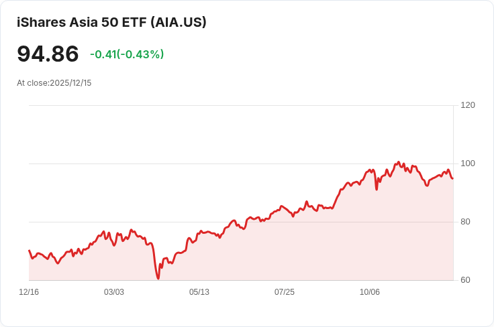Select the 10/06 date axis marker
The image size is (494, 327).
[370, 292]
